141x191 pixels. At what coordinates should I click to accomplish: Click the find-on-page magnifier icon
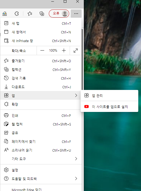coord(6,141)
